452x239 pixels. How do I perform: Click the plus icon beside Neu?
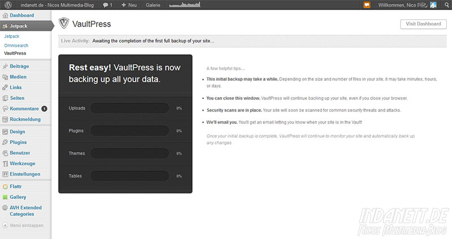(x=124, y=5)
